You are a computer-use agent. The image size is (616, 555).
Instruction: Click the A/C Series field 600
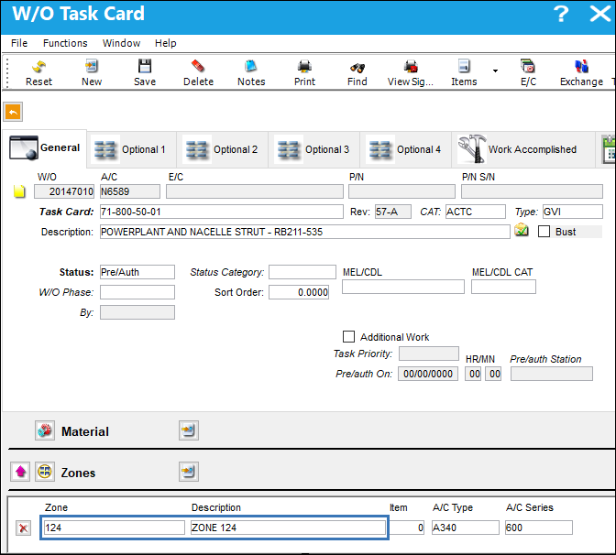(x=539, y=528)
